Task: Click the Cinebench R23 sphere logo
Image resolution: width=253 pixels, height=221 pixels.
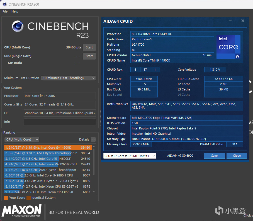Action: click(x=18, y=26)
